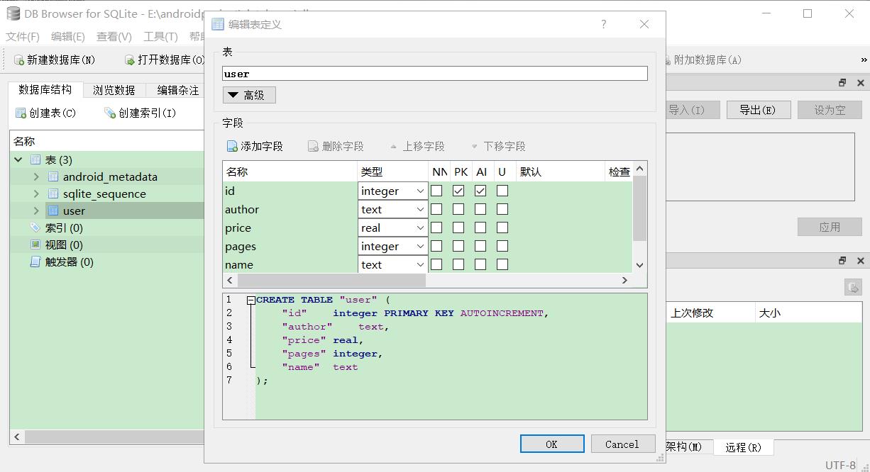Click the Open Database toolbar icon
The width and height of the screenshot is (870, 472).
click(130, 60)
